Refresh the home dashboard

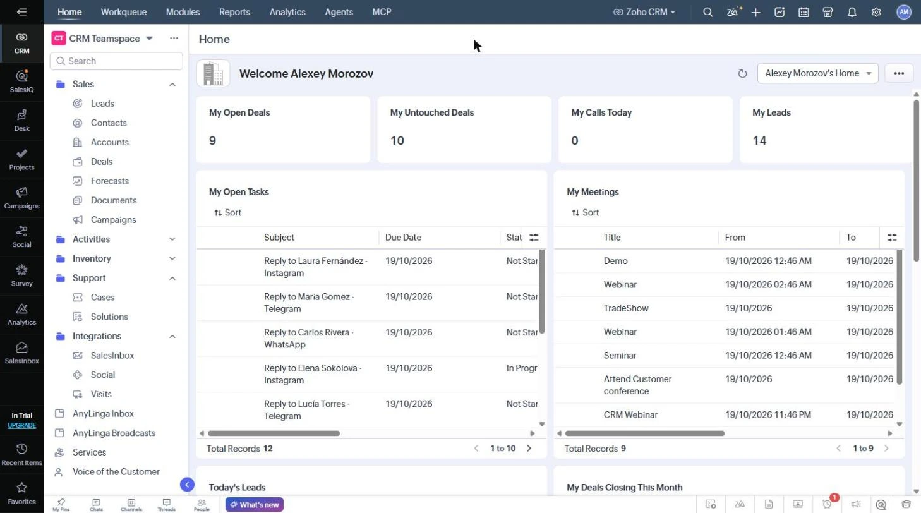click(x=742, y=73)
